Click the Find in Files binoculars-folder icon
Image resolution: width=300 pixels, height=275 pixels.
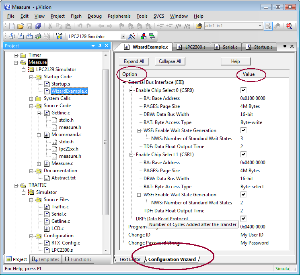pyautogui.click(x=199, y=26)
